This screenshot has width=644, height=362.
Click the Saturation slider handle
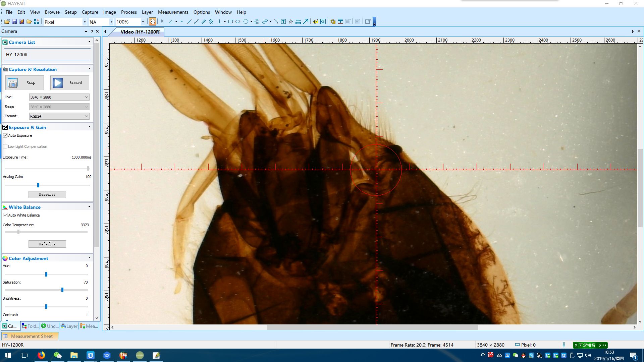pos(62,290)
